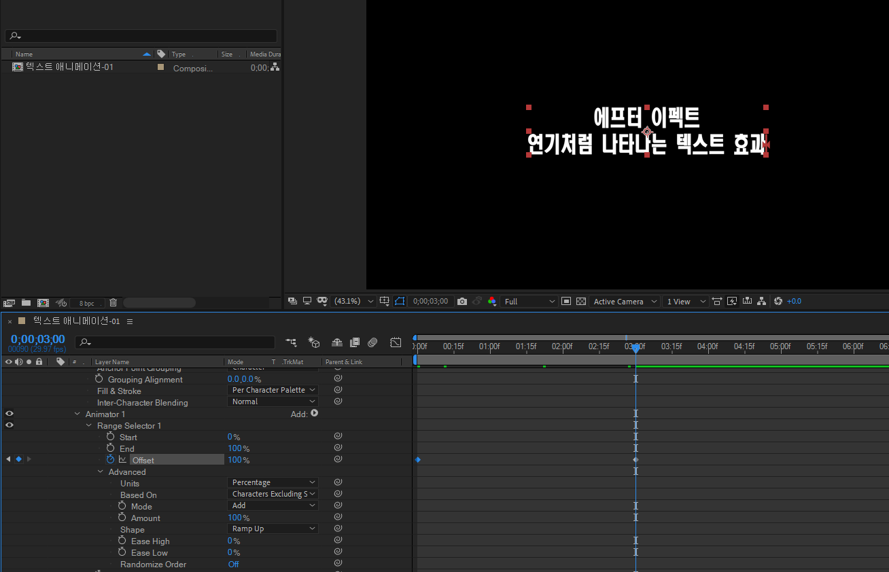
Task: Delete selected project item with trash icon
Action: [114, 303]
